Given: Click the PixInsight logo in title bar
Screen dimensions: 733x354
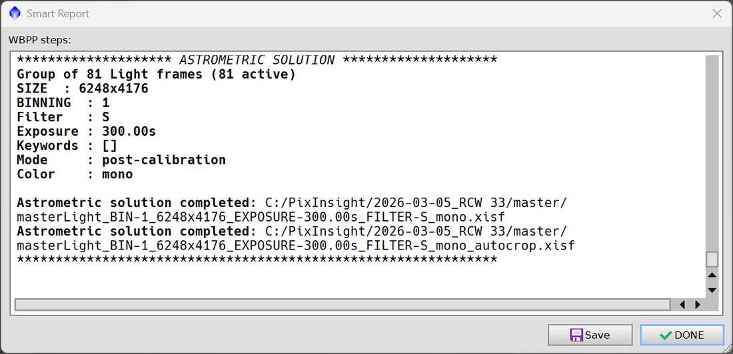Looking at the screenshot, I should (15, 13).
